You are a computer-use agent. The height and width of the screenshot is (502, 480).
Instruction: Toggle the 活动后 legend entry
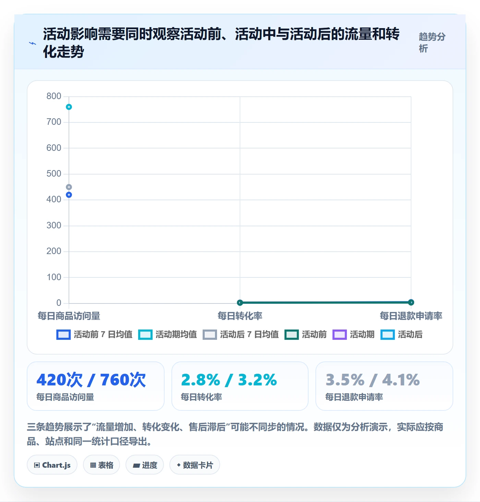pos(401,335)
